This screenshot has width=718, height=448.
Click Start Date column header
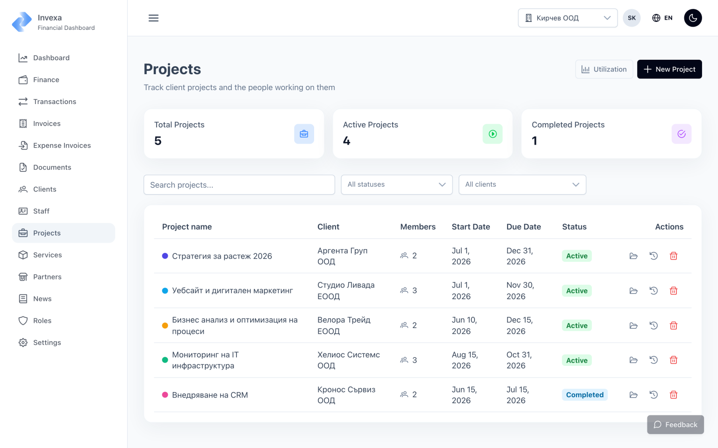[x=471, y=227]
